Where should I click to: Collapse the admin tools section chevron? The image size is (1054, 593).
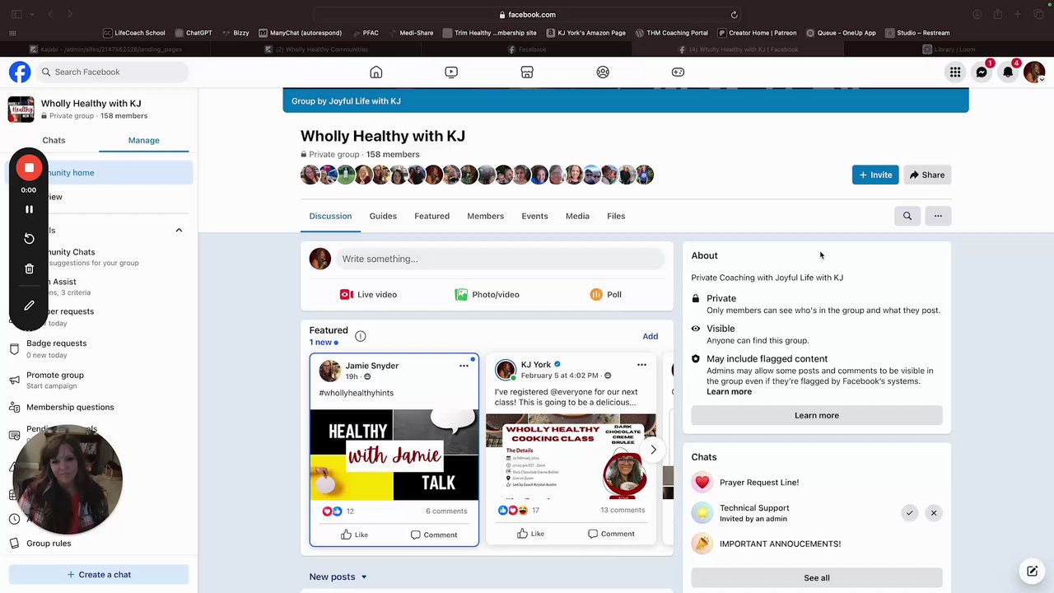point(179,231)
